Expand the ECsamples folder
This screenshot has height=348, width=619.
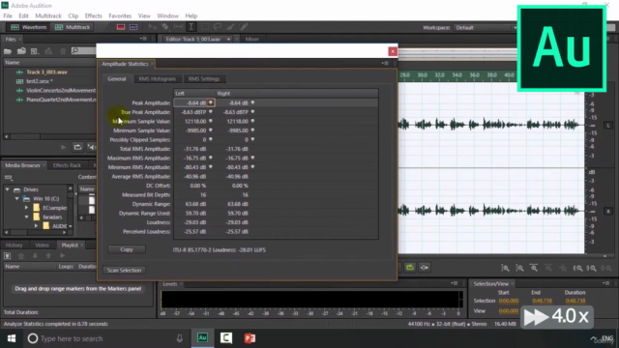[26, 208]
